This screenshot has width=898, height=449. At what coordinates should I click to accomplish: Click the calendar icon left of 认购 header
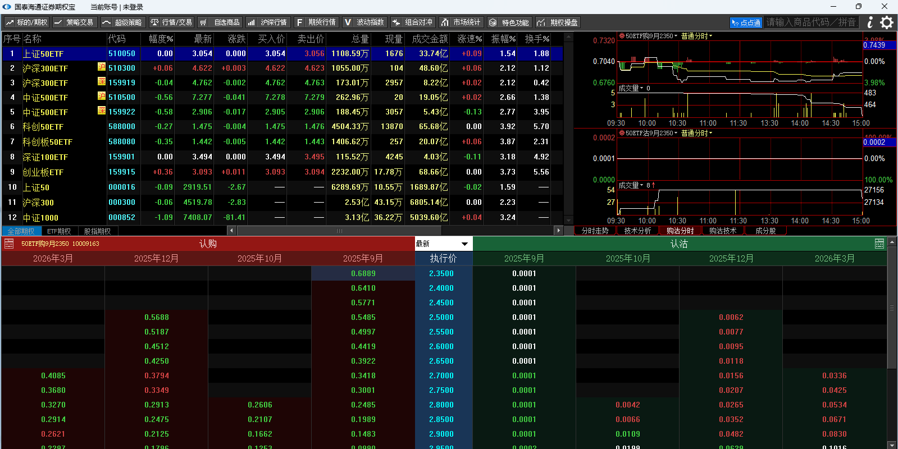click(x=9, y=244)
